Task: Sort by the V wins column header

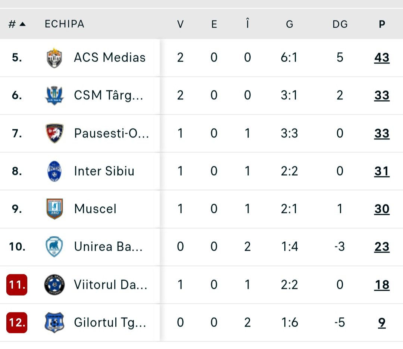Action: 180,24
